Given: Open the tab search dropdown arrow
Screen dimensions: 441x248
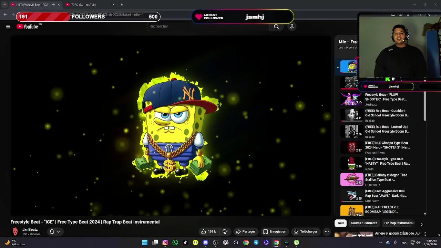Looking at the screenshot, I should pos(4,5).
